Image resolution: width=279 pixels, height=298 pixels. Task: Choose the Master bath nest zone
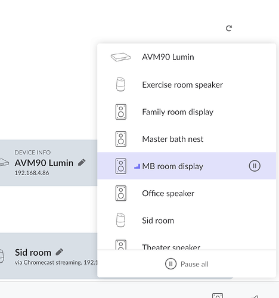click(187, 139)
